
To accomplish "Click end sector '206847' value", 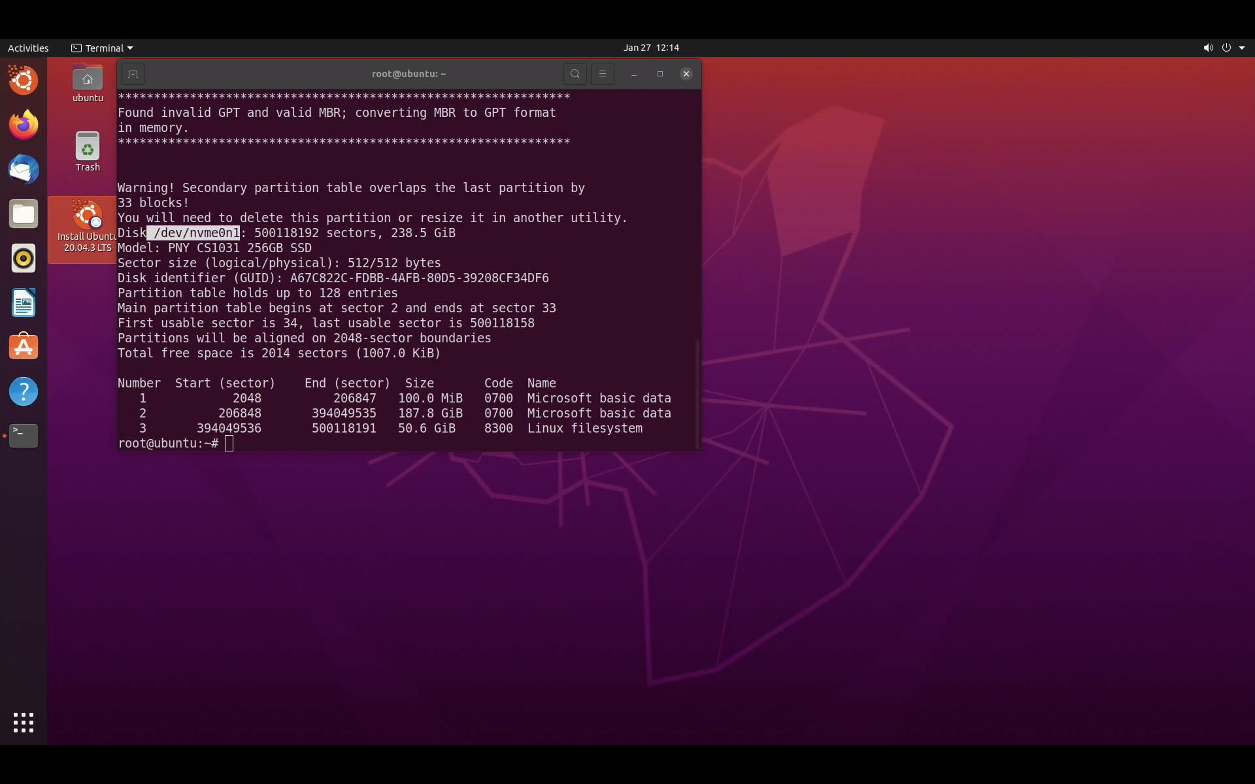I will (355, 399).
